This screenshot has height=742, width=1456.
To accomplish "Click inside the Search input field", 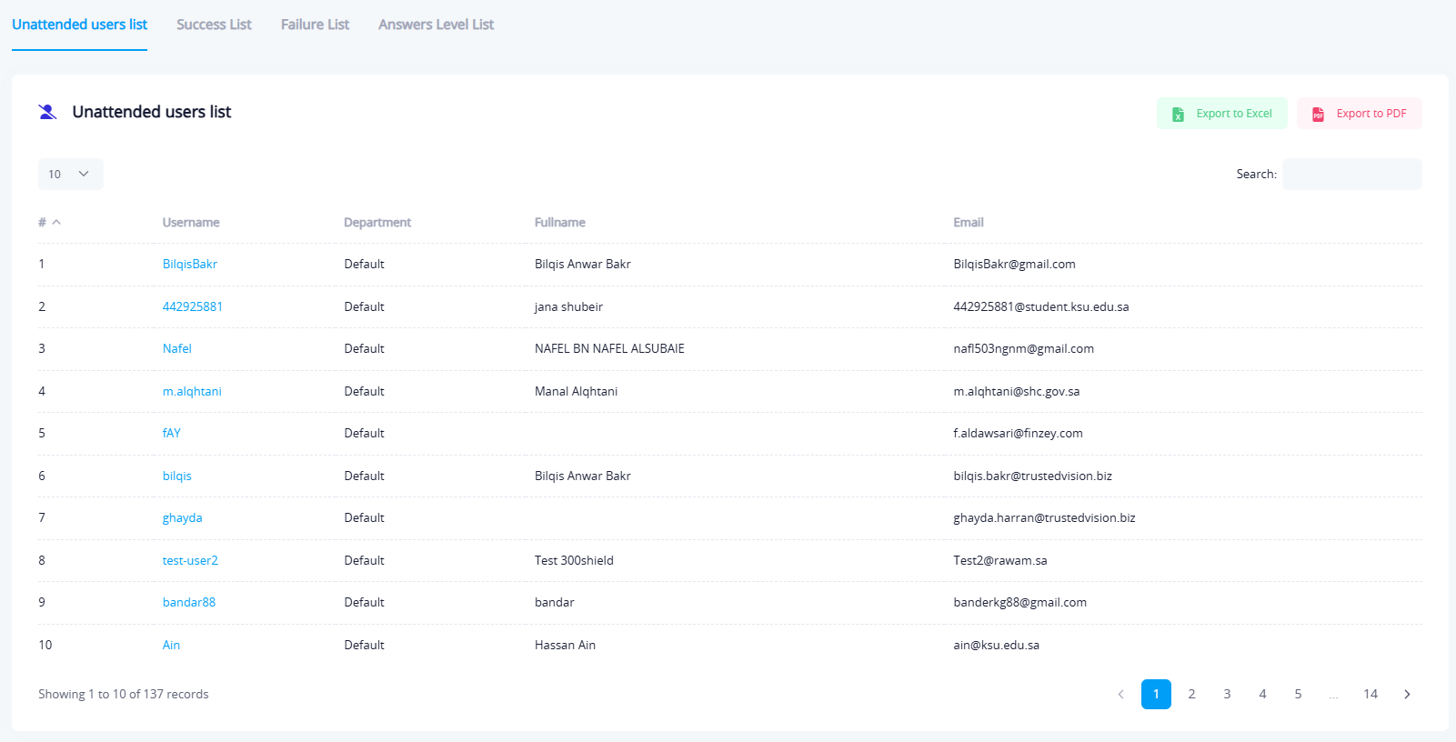I will coord(1351,174).
